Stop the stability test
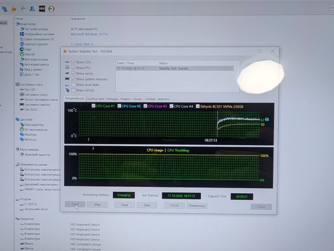334x251 pixels. 97,204
